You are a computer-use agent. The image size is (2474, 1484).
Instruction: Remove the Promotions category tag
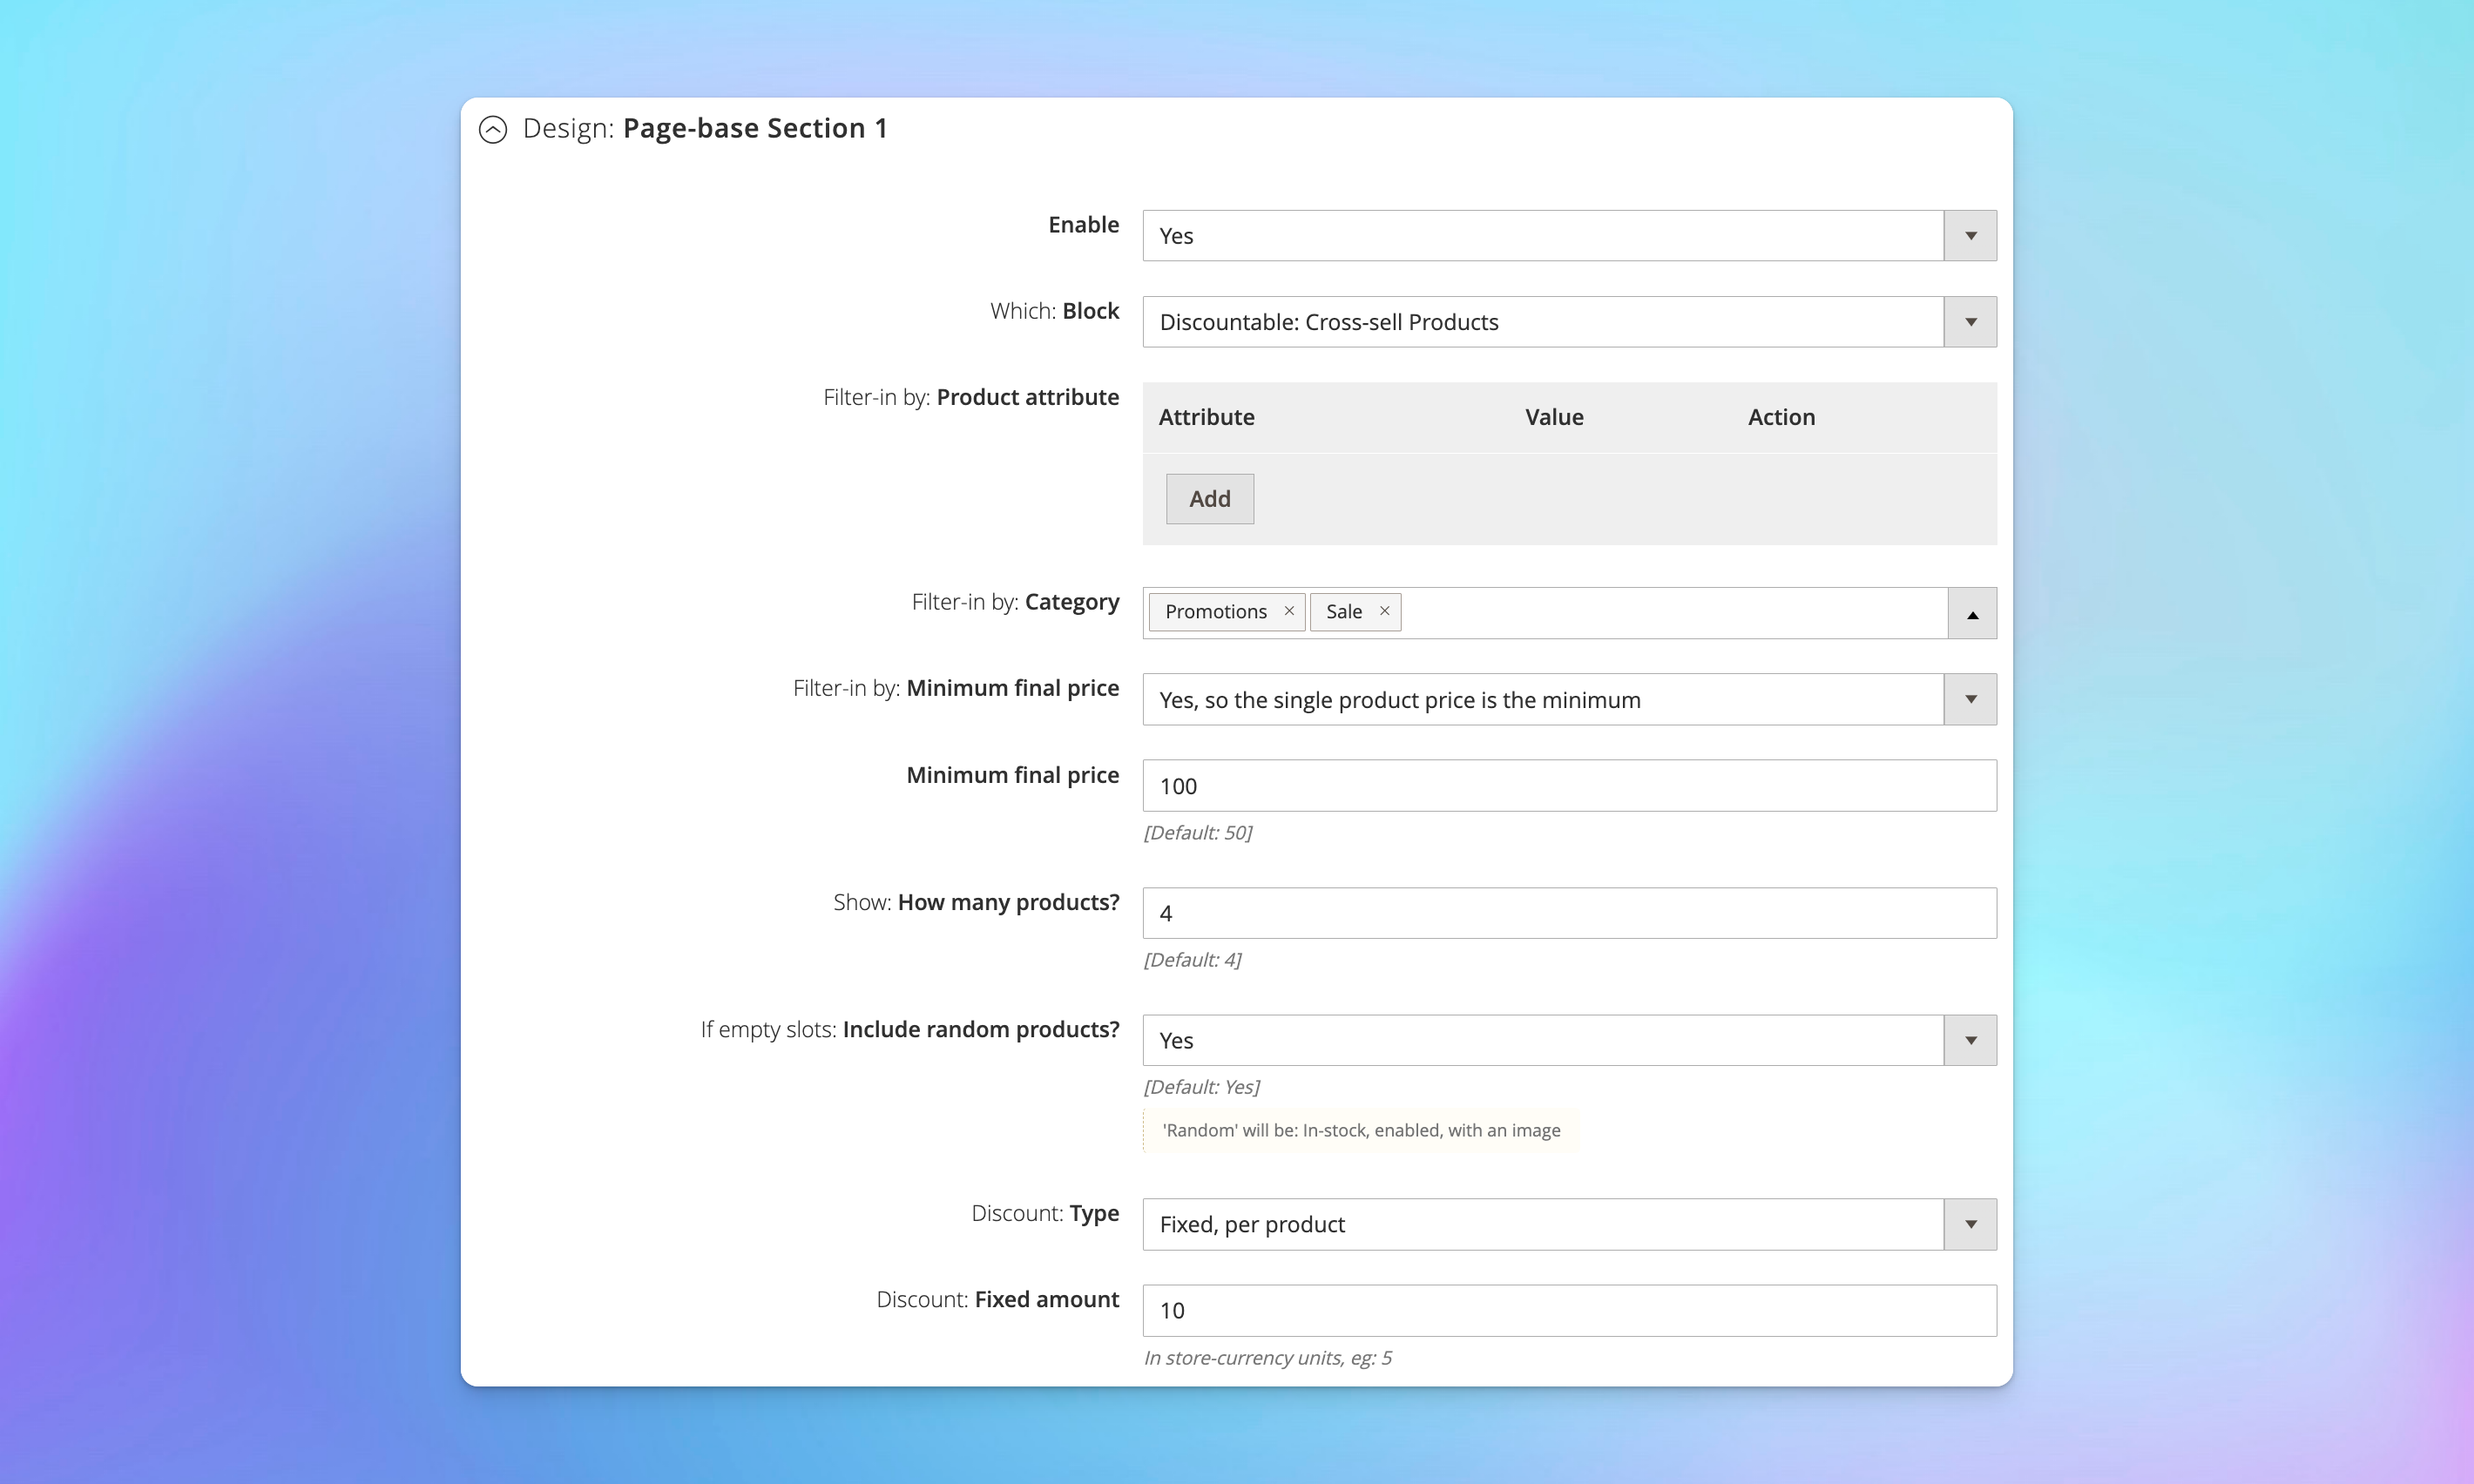tap(1289, 611)
